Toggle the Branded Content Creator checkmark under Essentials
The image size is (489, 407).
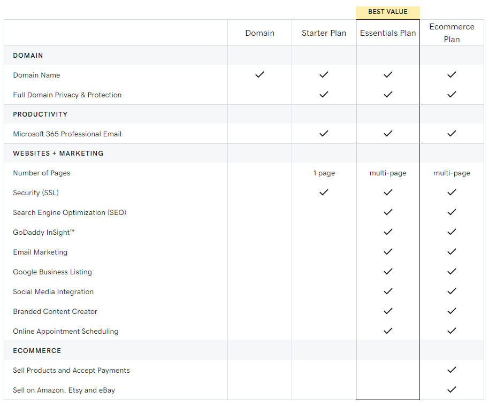pyautogui.click(x=388, y=311)
